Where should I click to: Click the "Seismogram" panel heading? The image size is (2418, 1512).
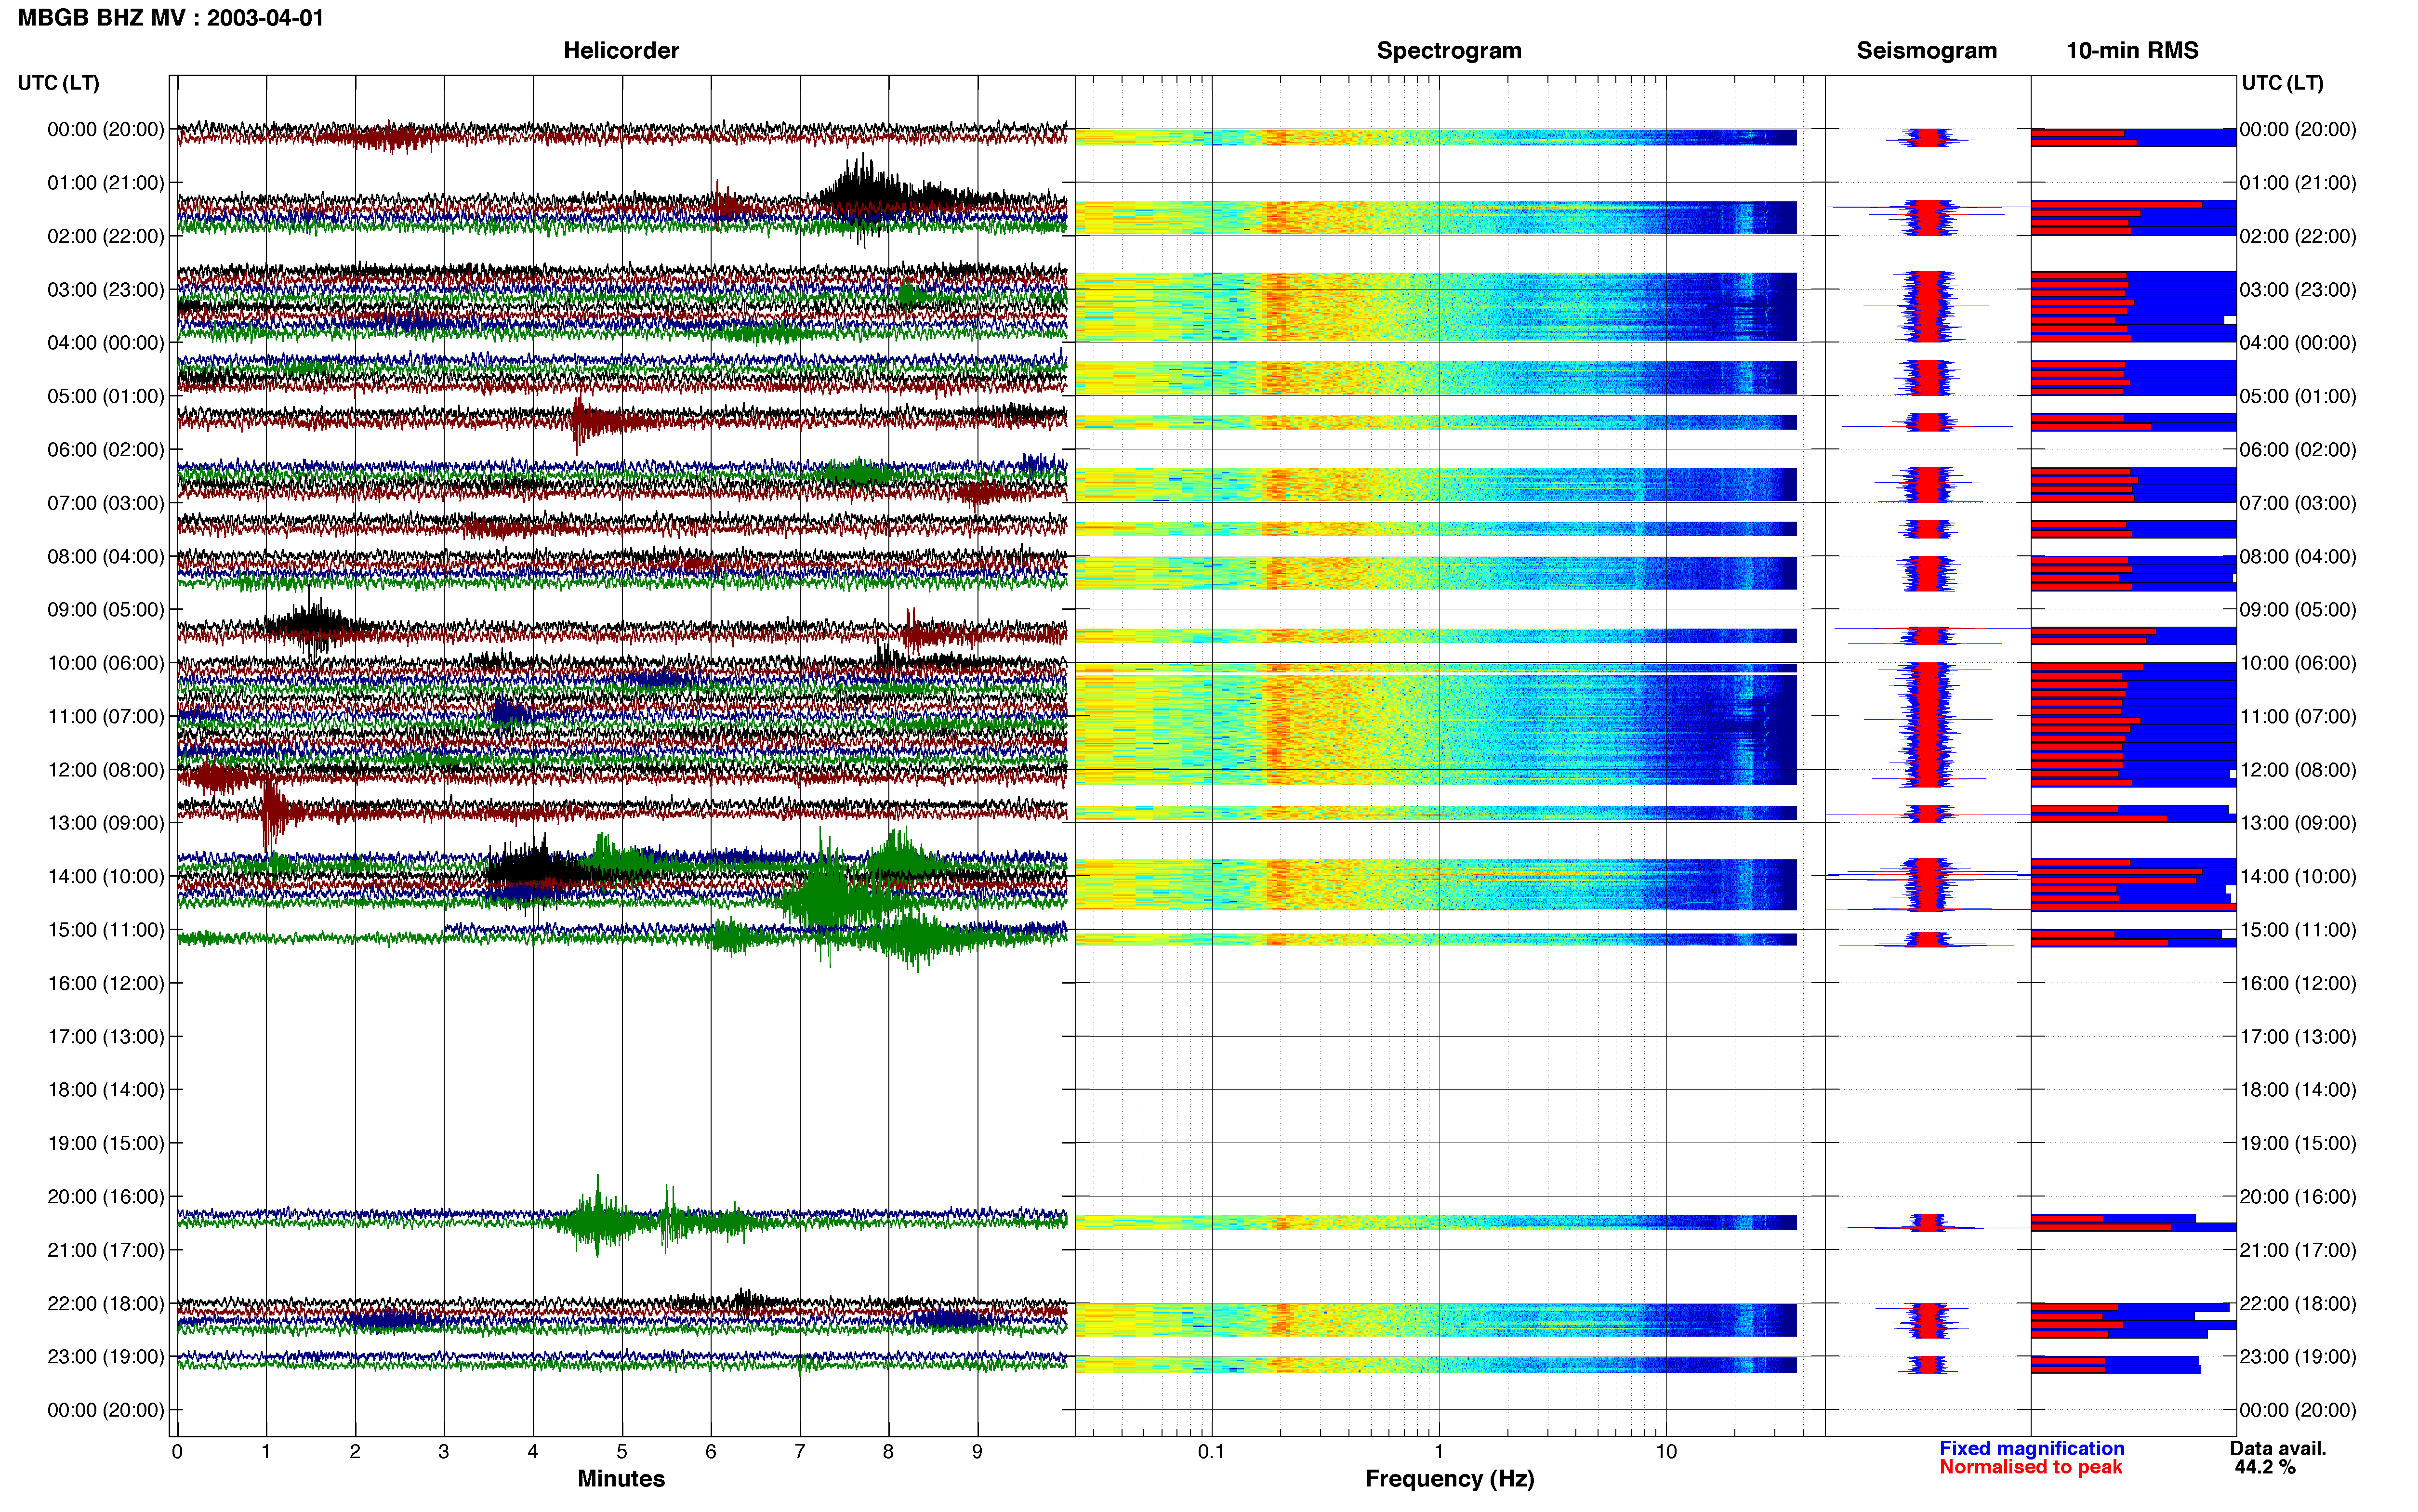1927,50
